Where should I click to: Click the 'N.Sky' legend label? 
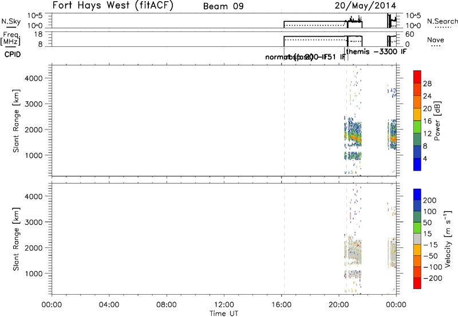[11, 21]
